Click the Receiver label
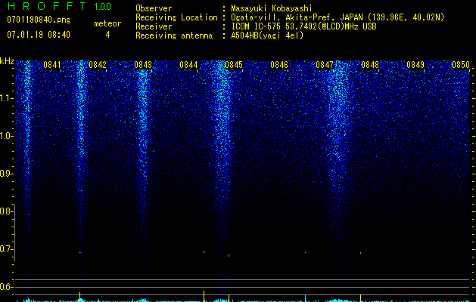Viewport: 476px width, 302px height. (x=154, y=26)
